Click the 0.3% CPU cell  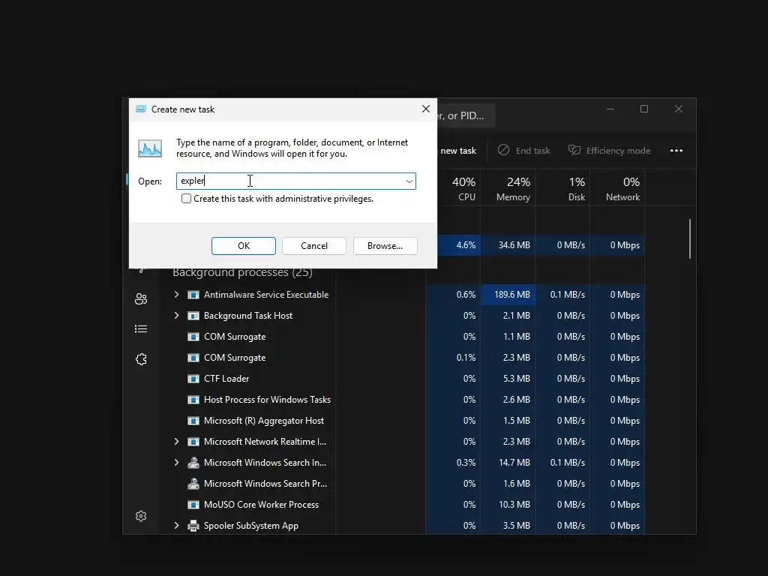click(x=453, y=462)
